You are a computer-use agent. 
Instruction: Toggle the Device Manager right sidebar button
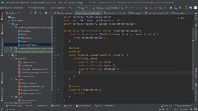pos(196,32)
